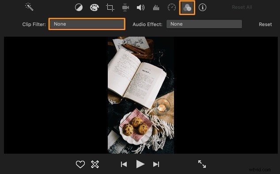Skip to previous clip start
The image size is (280, 174).
click(x=124, y=164)
